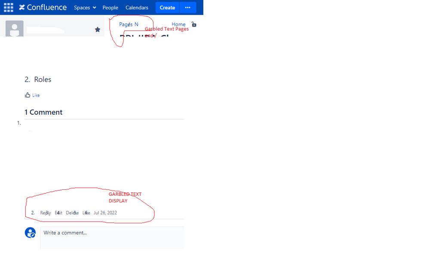The height and width of the screenshot is (268, 429).
Task: Click the unlocked padlock restrictions icon
Action: (x=194, y=24)
